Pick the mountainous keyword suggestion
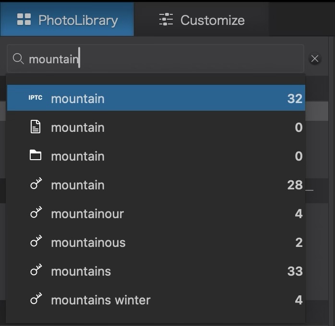 (156, 243)
